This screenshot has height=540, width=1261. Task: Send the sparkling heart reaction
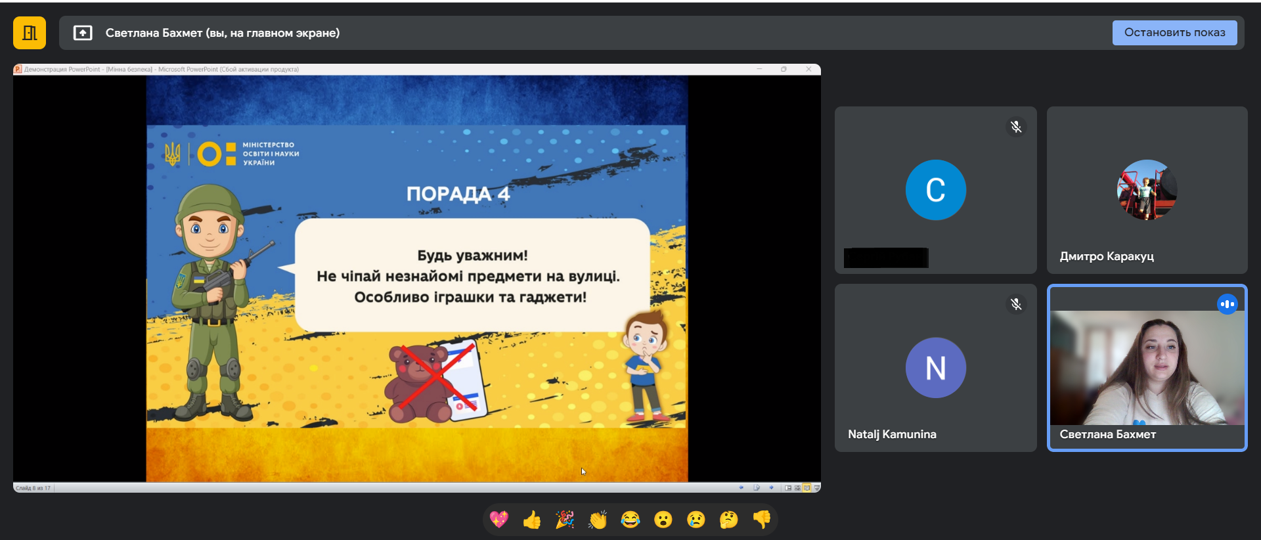coord(499,520)
